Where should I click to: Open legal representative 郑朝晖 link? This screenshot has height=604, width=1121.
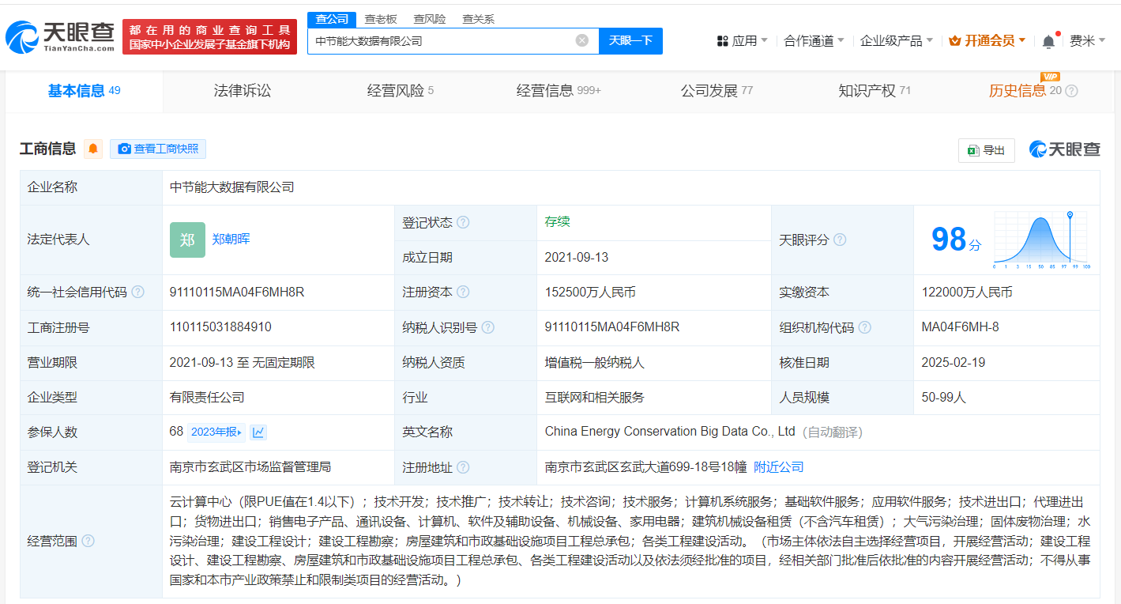pos(231,239)
